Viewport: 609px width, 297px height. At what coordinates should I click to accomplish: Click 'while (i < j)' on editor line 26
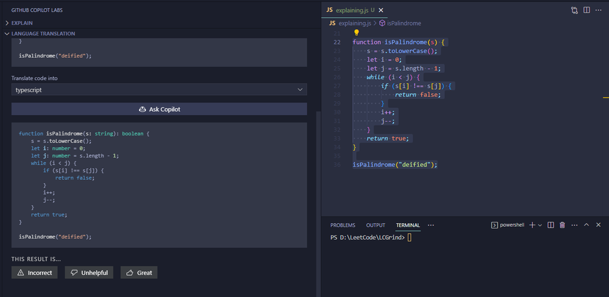click(x=390, y=77)
